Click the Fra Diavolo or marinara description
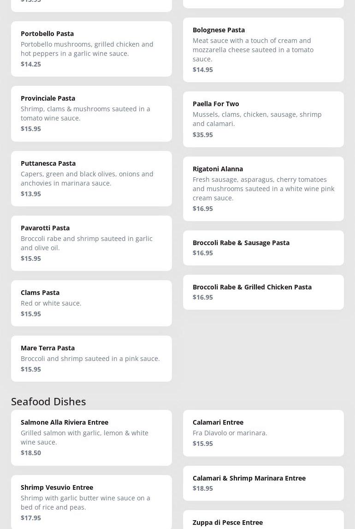 coord(230,433)
